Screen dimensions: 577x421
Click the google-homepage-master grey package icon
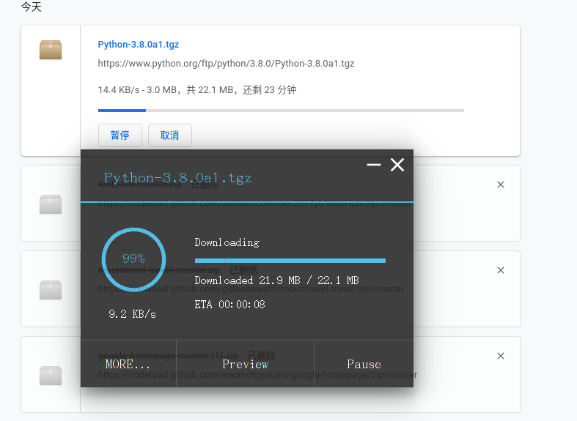point(51,376)
